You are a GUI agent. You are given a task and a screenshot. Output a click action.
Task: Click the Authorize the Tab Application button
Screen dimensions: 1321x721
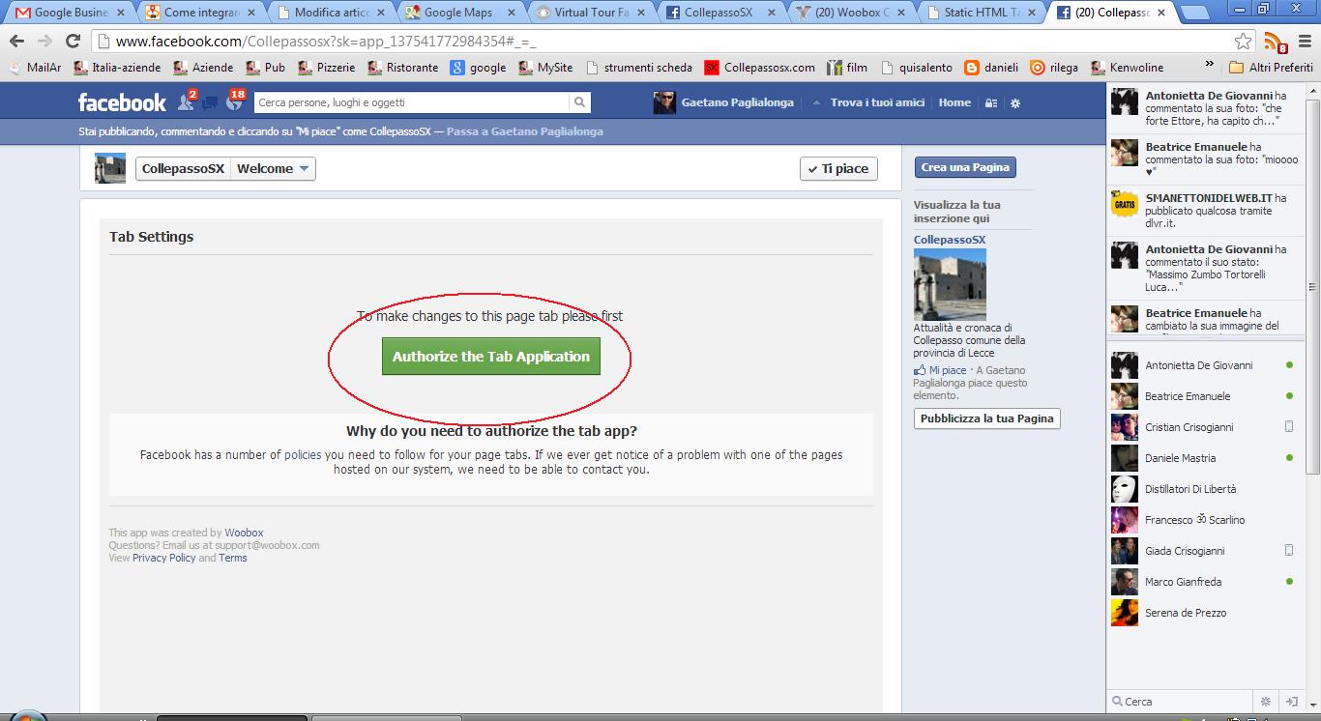[x=491, y=356]
